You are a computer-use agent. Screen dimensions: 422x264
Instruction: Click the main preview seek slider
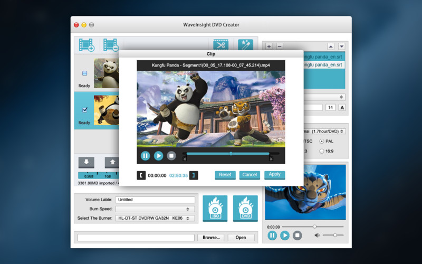[313, 227]
